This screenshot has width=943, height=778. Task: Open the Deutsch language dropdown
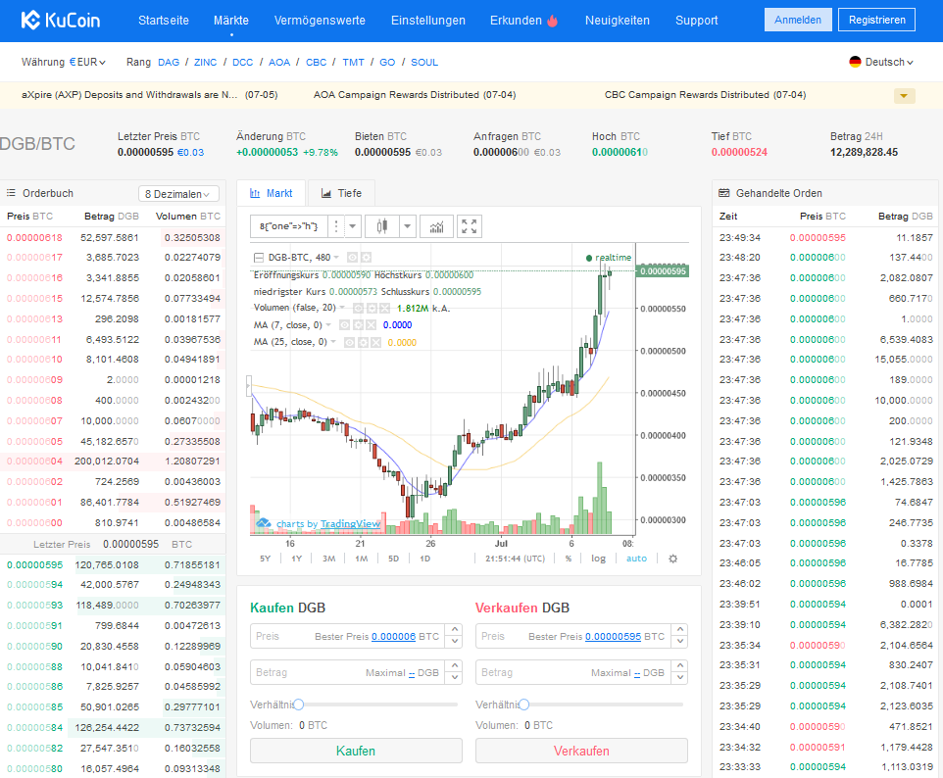889,62
